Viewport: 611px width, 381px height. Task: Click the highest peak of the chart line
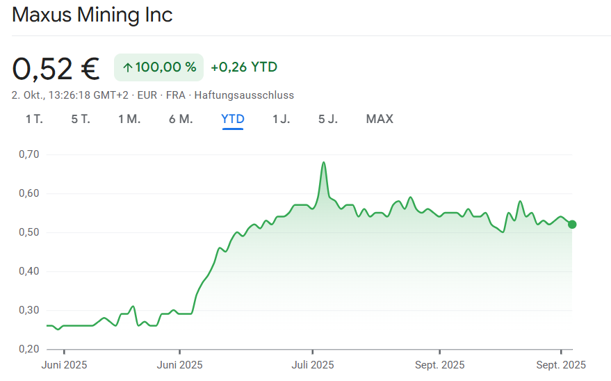point(323,163)
